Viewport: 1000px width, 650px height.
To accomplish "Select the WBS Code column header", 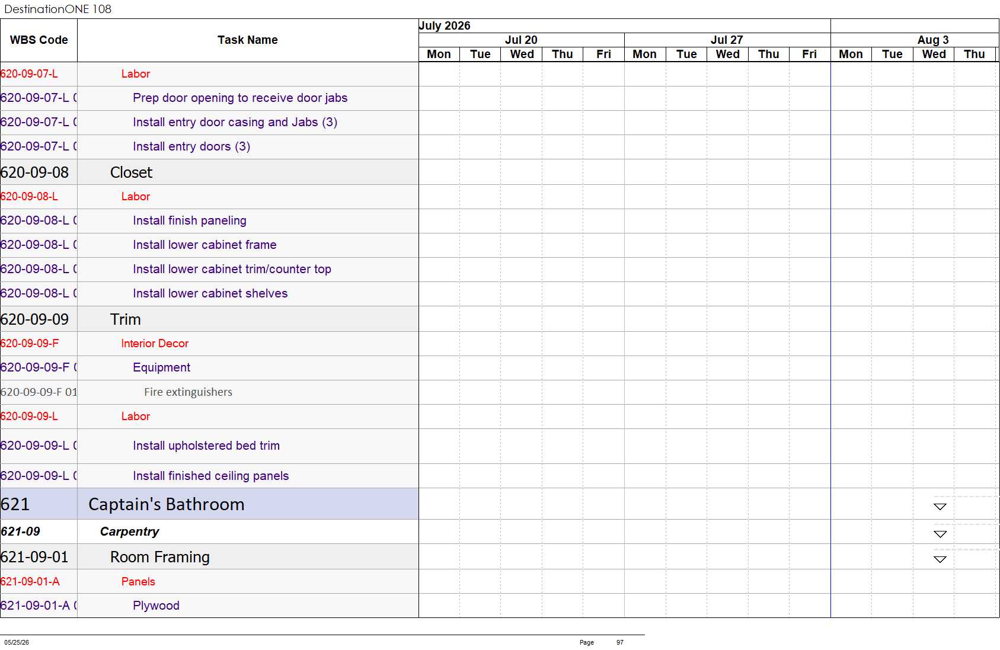I will (39, 40).
